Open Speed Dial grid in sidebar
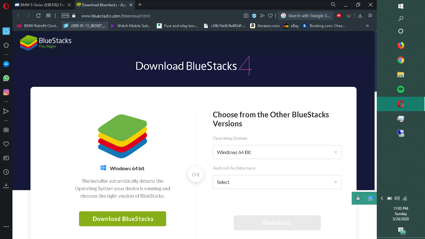Viewport: 425px width, 239px height. tap(6, 130)
